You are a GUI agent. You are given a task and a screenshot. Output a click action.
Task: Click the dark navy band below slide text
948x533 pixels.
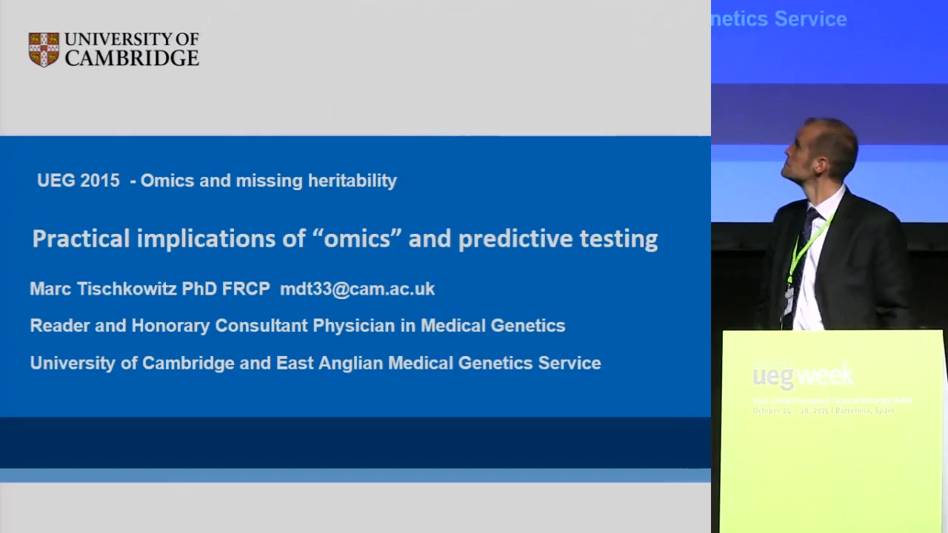coord(355,443)
